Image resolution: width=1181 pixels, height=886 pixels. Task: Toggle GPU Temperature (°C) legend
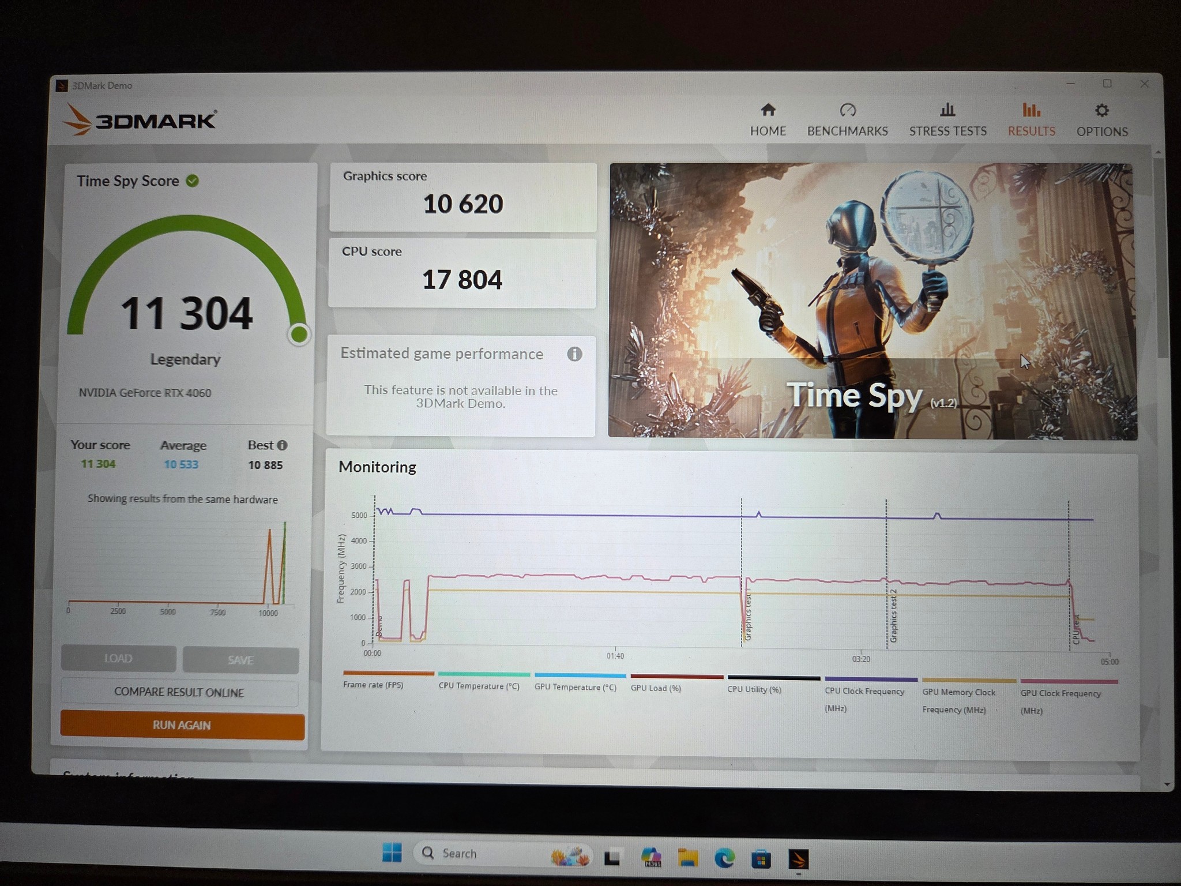(580, 682)
